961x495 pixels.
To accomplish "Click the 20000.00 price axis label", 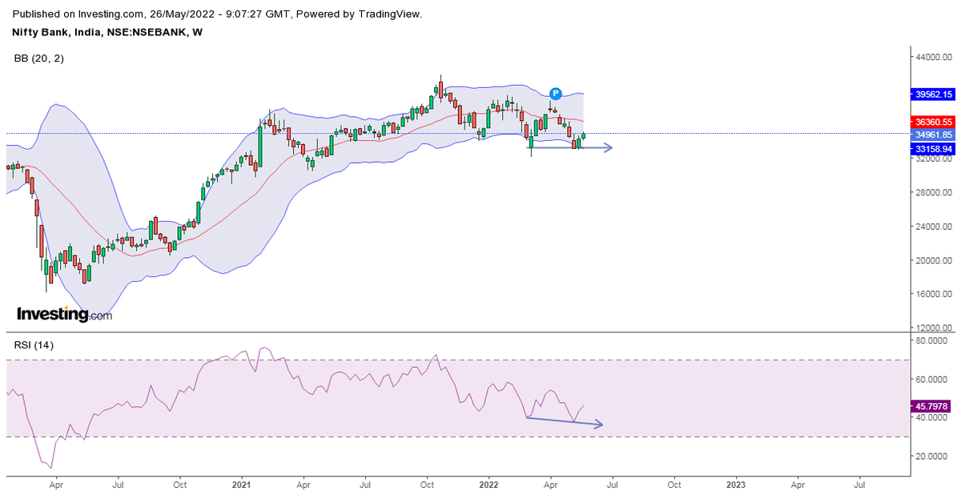I will (x=935, y=260).
